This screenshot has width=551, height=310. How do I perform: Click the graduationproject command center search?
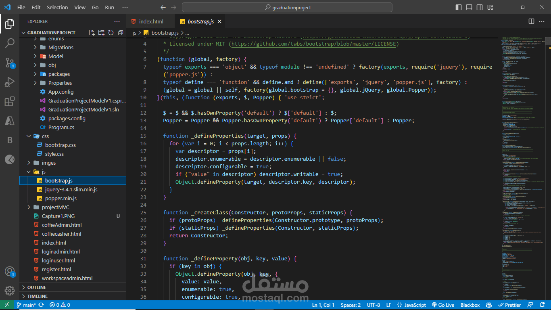click(287, 7)
